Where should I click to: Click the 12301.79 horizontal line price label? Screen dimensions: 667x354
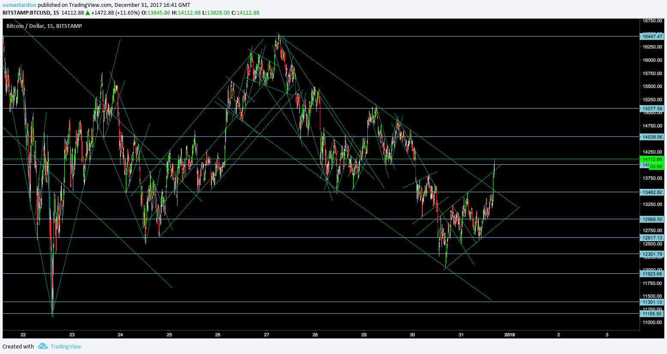click(x=652, y=254)
